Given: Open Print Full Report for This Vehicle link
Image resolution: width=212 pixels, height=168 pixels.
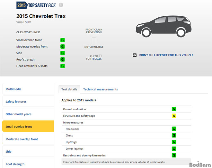Looking at the screenshot, I should (166, 55).
